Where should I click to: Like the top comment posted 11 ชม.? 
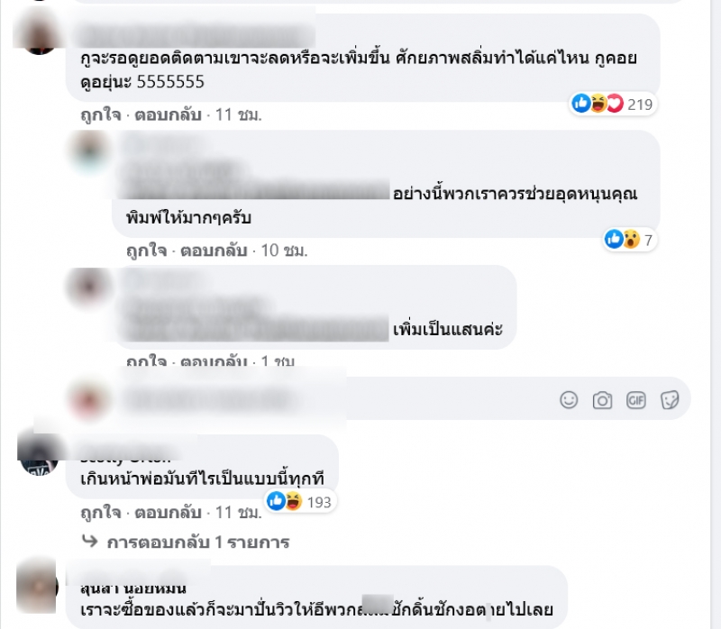coord(101,114)
